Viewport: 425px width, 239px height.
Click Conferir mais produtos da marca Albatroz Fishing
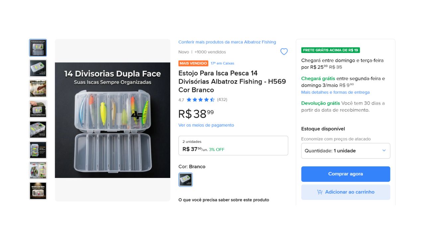[x=227, y=42]
